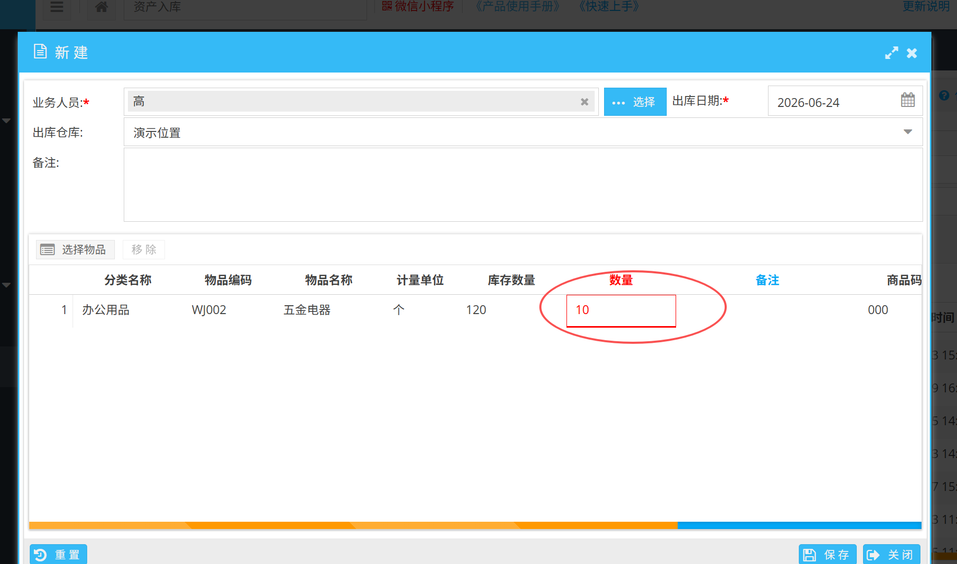Screen dimensions: 957x564
Task: Click the help question mark icon behind the dialog
Action: (x=944, y=95)
